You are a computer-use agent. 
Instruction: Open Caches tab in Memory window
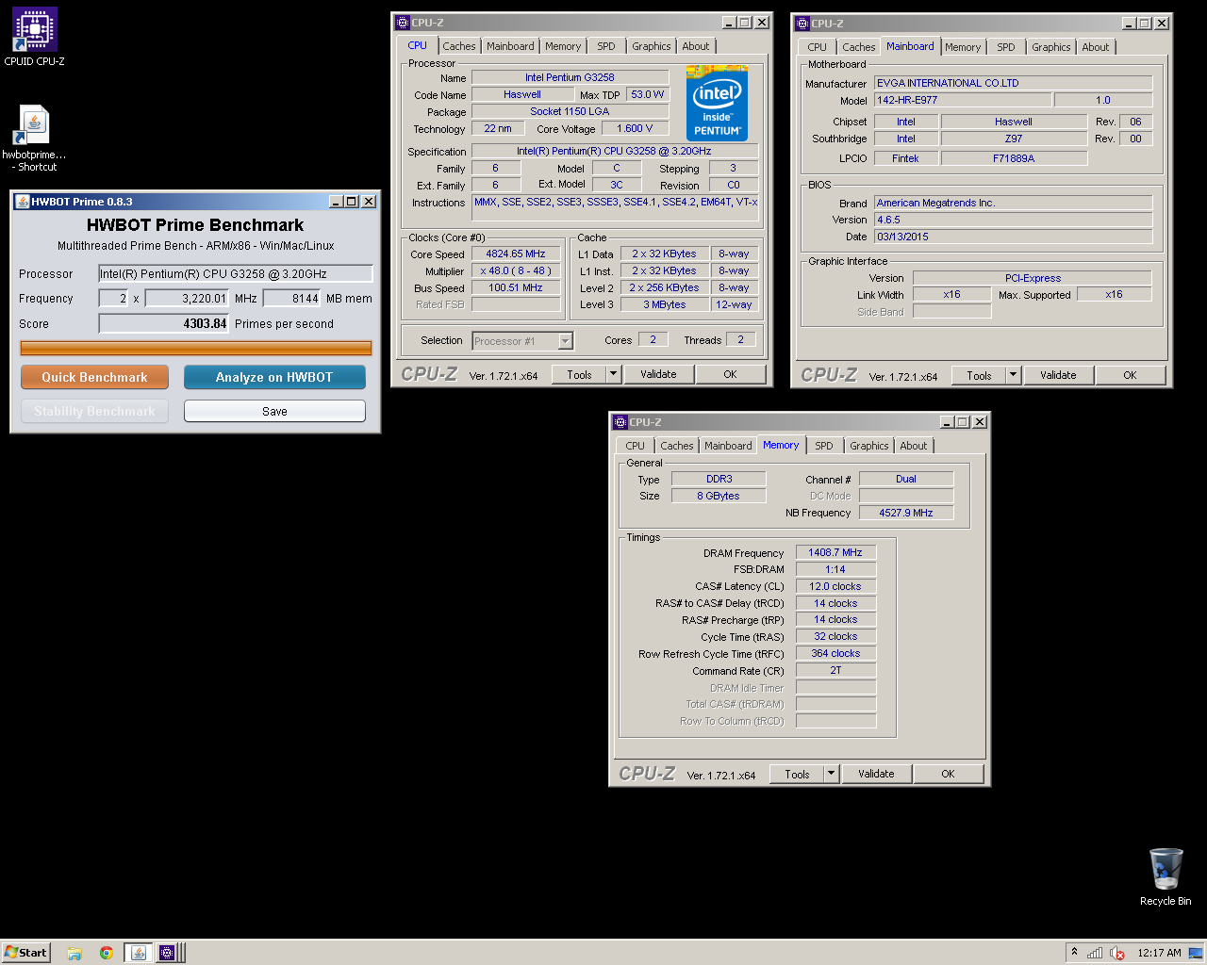677,446
